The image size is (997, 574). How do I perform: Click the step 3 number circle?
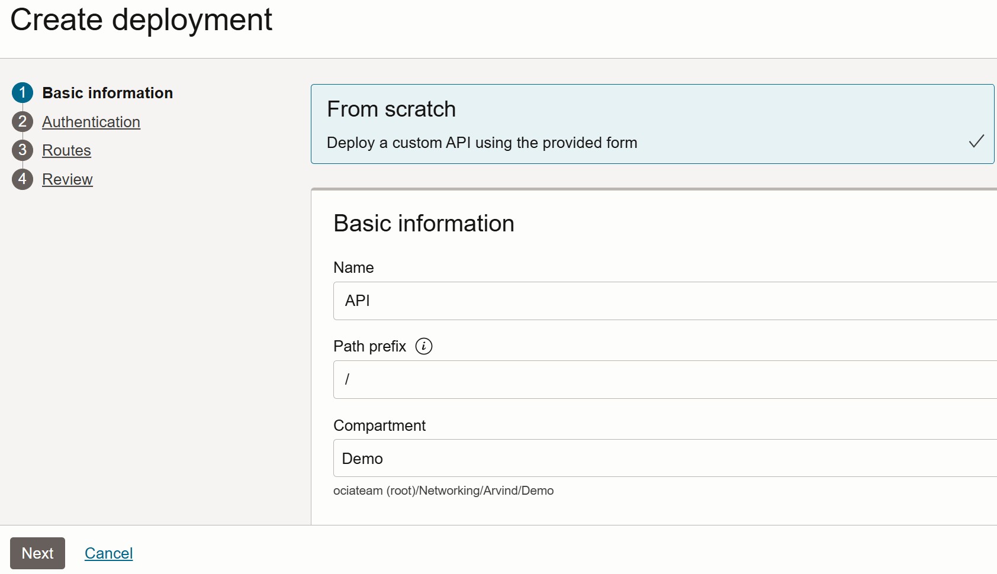[x=22, y=150]
